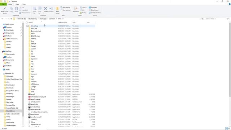Image resolution: width=231 pixels, height=130 pixels.
Task: Navigate to Elements (E:) in breadcrumb
Action: (x=22, y=19)
